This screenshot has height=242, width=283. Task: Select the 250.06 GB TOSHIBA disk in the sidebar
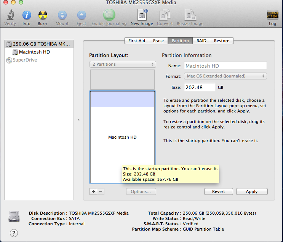pos(39,44)
